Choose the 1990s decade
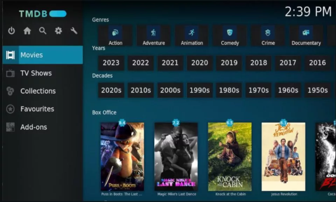This screenshot has width=336, height=202. (200, 90)
